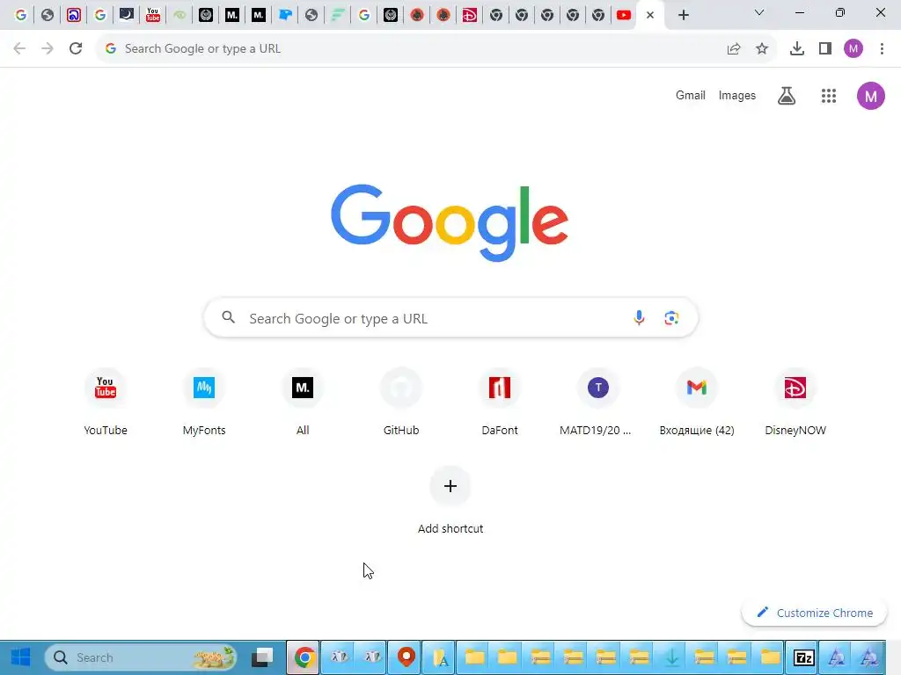Toggle the Chrome side panel
This screenshot has height=675, width=901.
pyautogui.click(x=825, y=49)
